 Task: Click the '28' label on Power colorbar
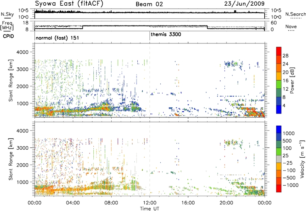pyautogui.click(x=285, y=56)
